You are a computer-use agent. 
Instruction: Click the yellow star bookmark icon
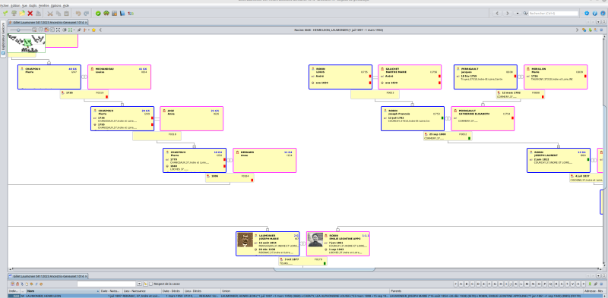93,30
